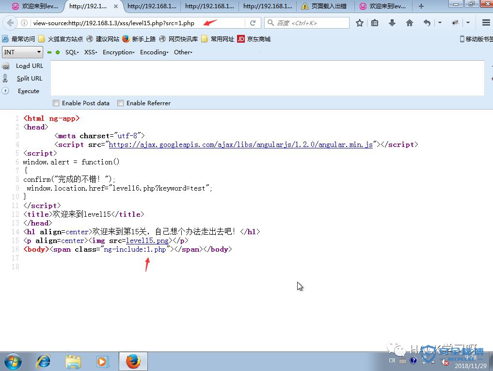Screen dimensions: 493x371
Task: Open new tab with plus button
Action: click(421, 6)
